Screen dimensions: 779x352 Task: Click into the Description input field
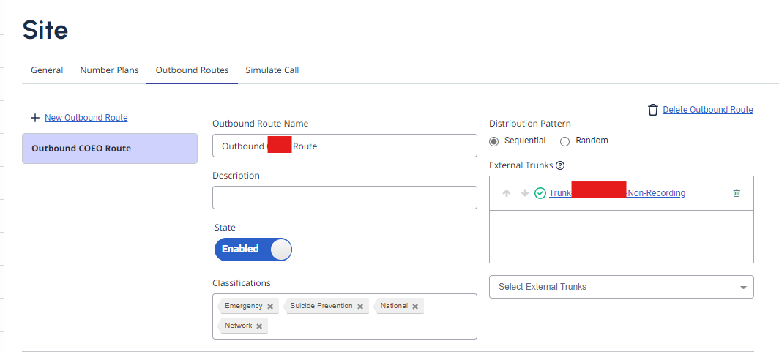point(344,198)
